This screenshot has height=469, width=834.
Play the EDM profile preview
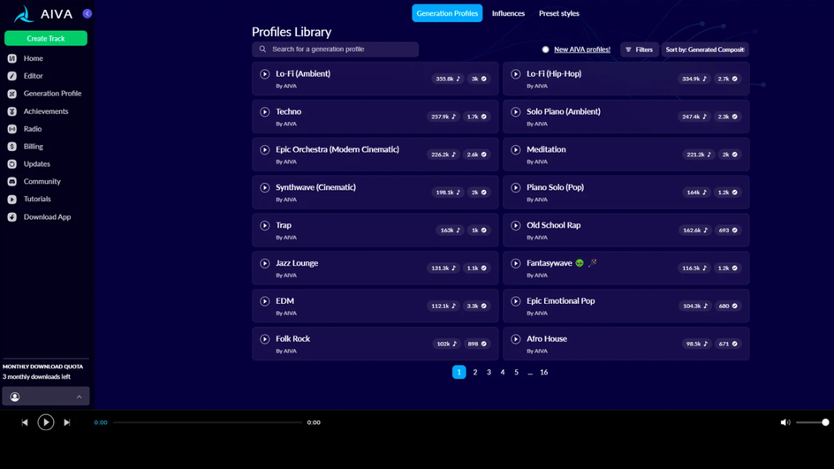click(264, 301)
